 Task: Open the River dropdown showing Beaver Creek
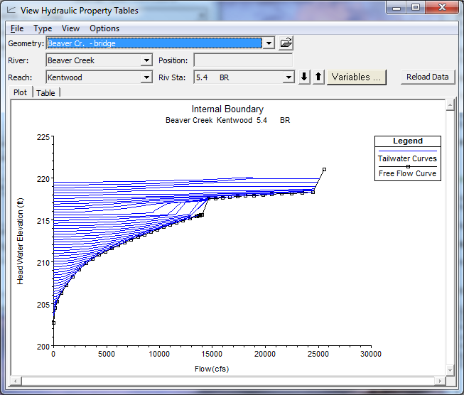146,60
